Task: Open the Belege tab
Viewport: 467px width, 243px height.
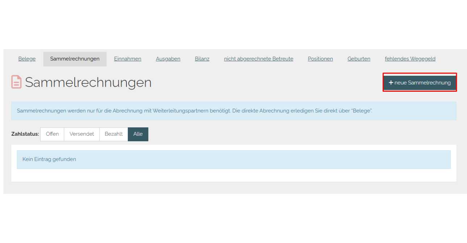Action: pyautogui.click(x=27, y=59)
